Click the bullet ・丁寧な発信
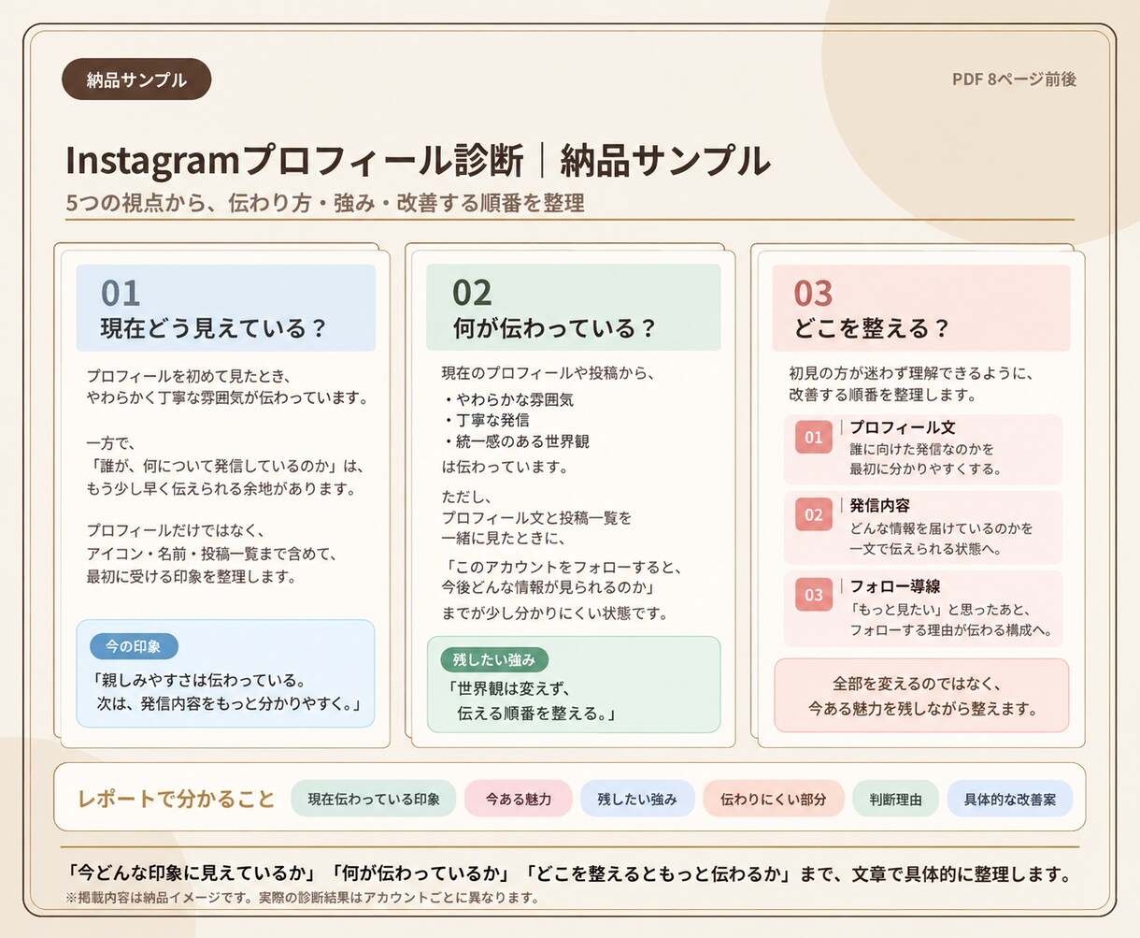Screen dimensions: 1140x938 click(485, 420)
